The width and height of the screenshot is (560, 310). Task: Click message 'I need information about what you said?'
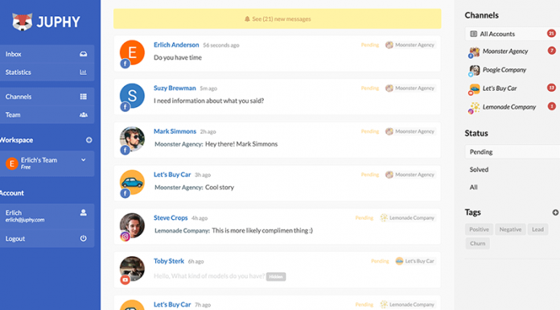point(208,101)
